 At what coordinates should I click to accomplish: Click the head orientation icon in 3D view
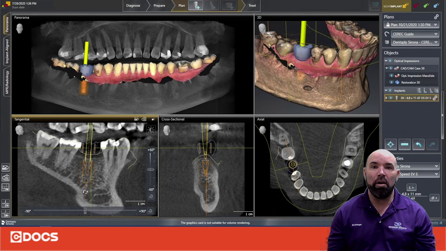point(262,28)
